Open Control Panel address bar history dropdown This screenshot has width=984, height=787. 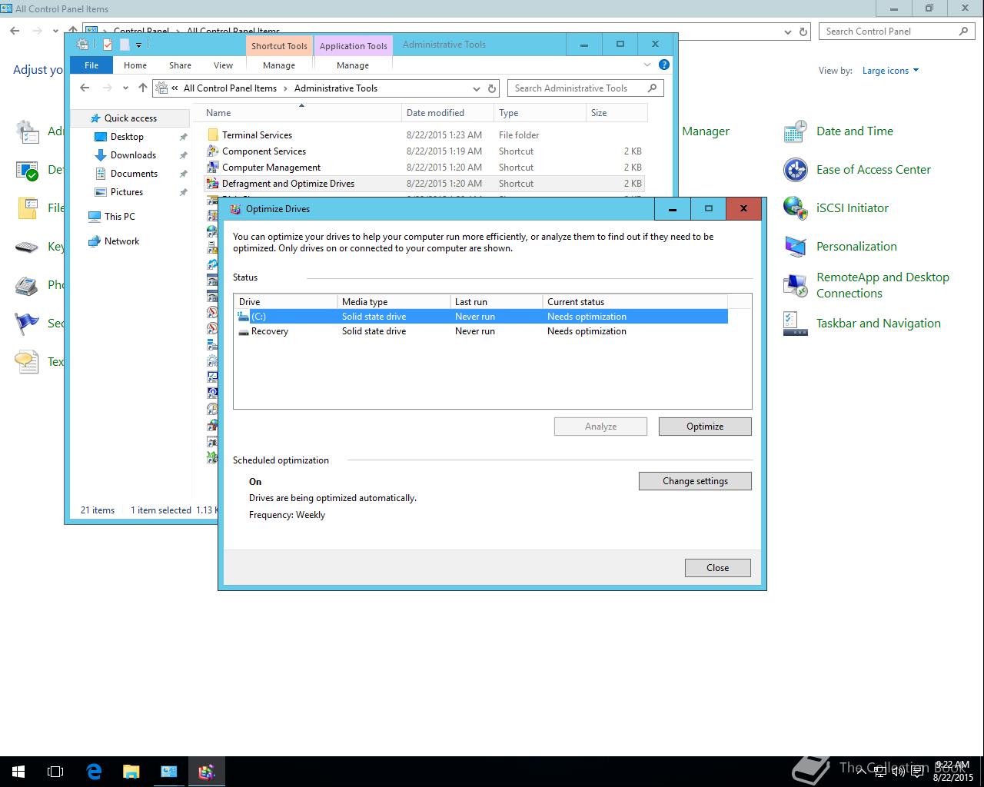coord(788,32)
